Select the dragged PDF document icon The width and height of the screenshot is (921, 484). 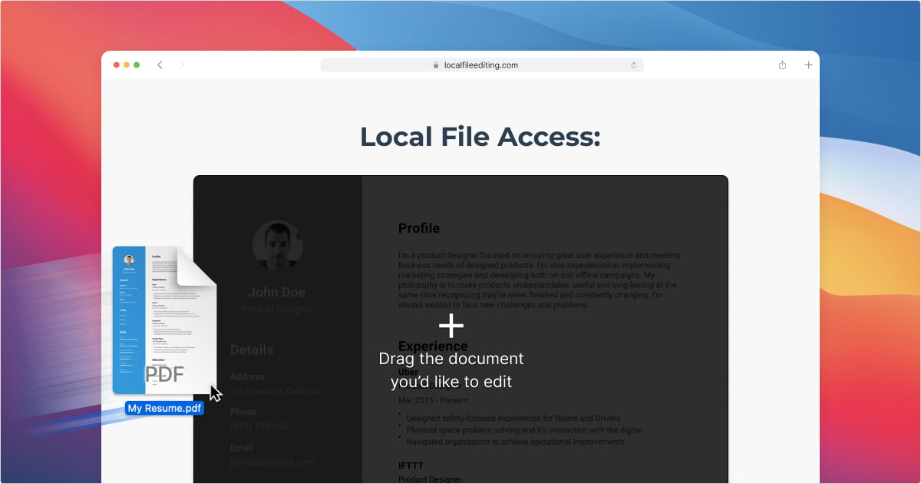tap(163, 319)
